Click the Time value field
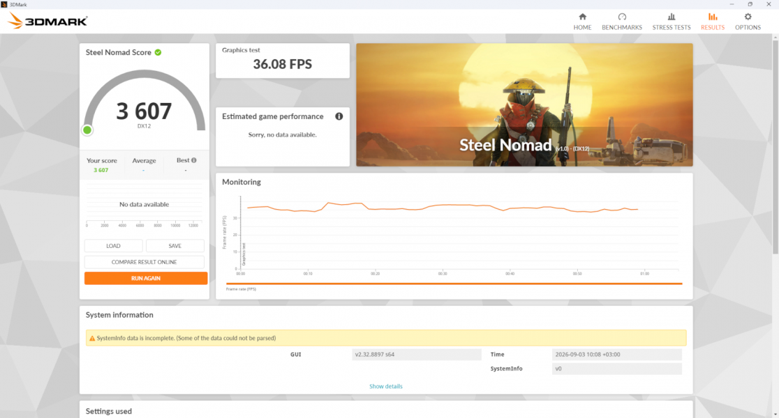The width and height of the screenshot is (779, 418). (616, 355)
